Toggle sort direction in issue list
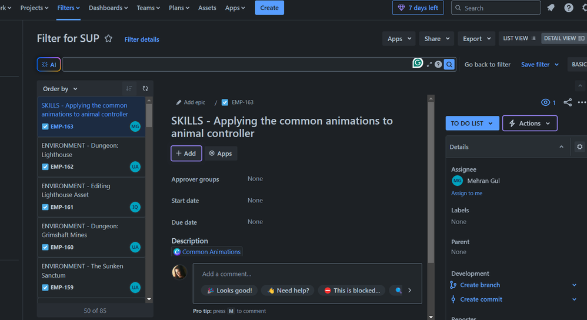The height and width of the screenshot is (320, 587). pyautogui.click(x=129, y=88)
